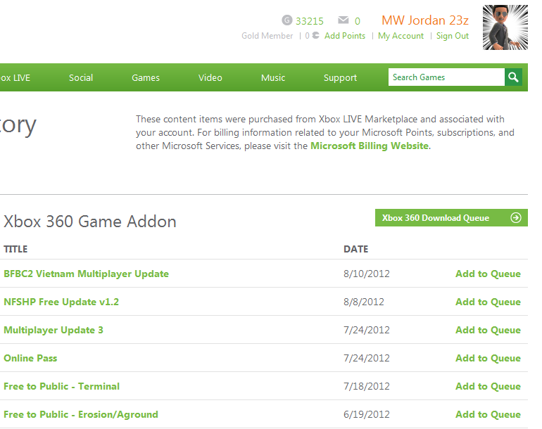Viewport: 542px width, 429px height.
Task: Open the Support menu
Action: [340, 78]
